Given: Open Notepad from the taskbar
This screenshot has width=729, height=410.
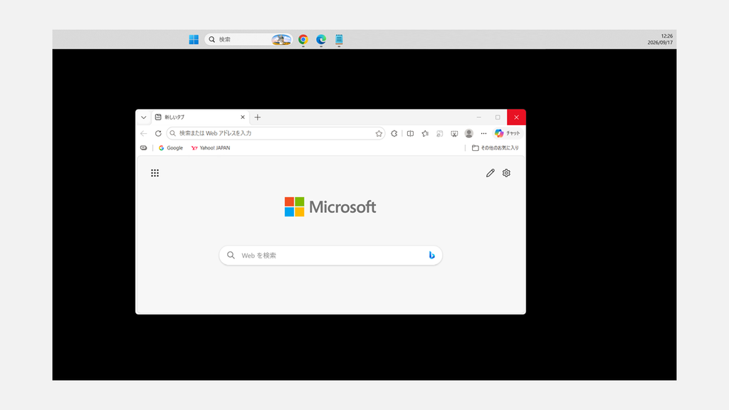Looking at the screenshot, I should click(340, 40).
